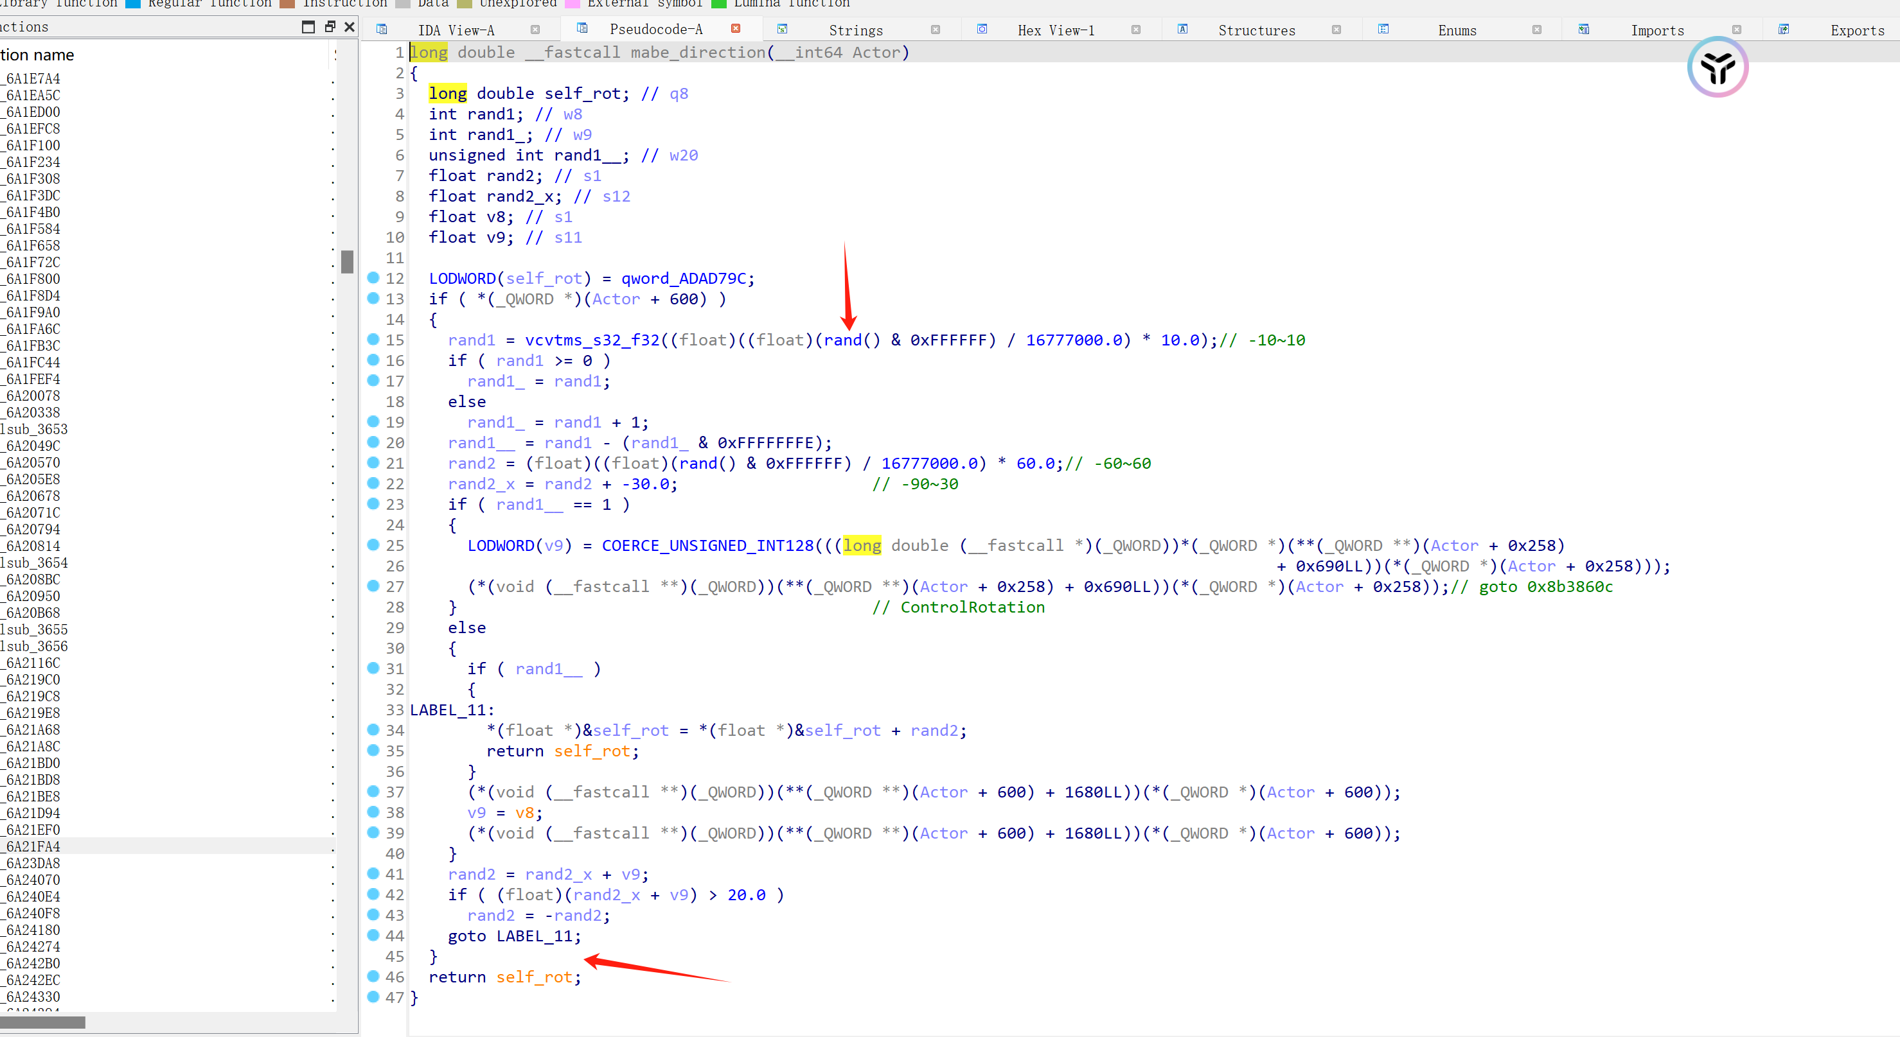Click the Structures tab icon
The height and width of the screenshot is (1037, 1900).
(x=1182, y=30)
